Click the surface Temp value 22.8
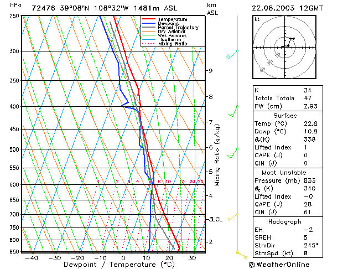Image resolution: width=348 pixels, height=269 pixels. point(310,123)
